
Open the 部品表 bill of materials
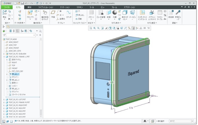(171, 14)
